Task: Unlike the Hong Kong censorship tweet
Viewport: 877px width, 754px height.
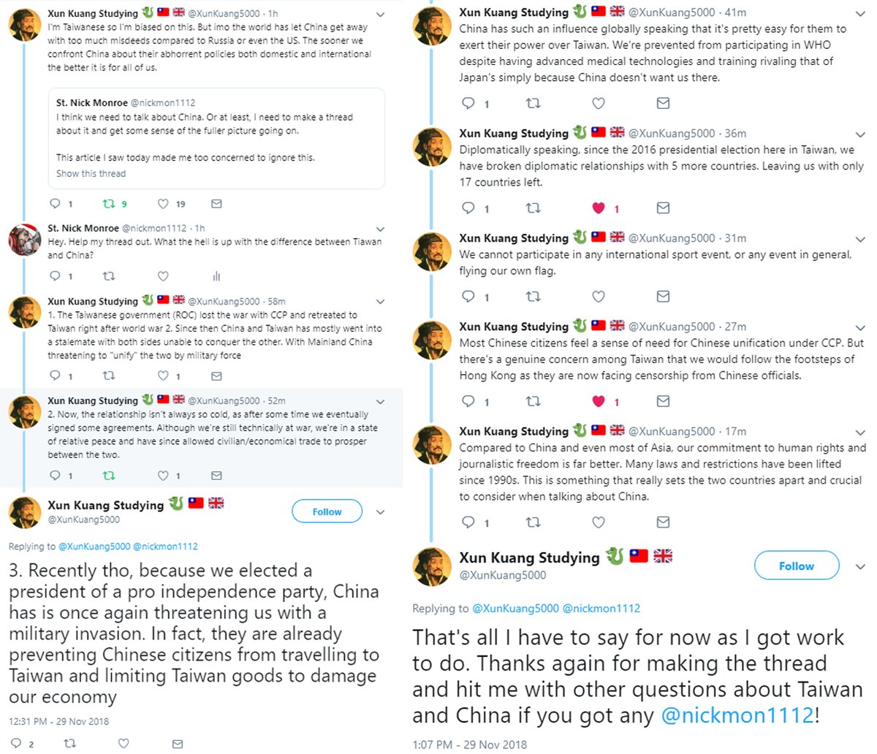Action: 599,401
